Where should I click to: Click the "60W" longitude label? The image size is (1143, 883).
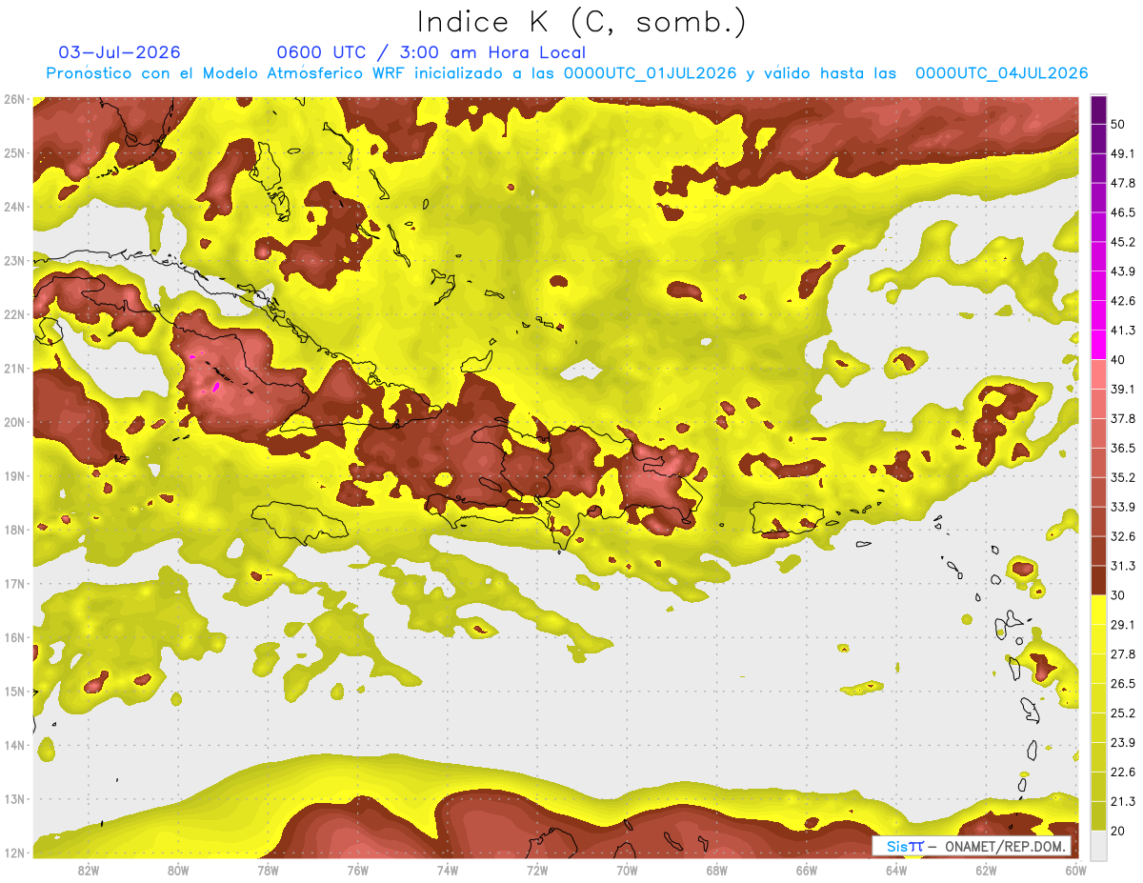[x=1076, y=871]
